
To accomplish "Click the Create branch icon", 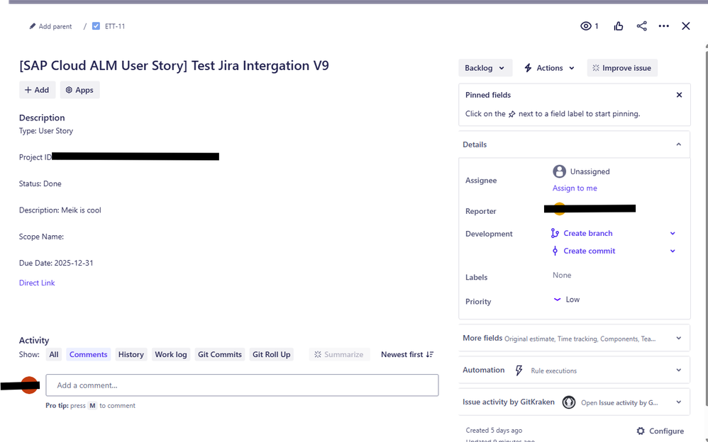I will (555, 233).
